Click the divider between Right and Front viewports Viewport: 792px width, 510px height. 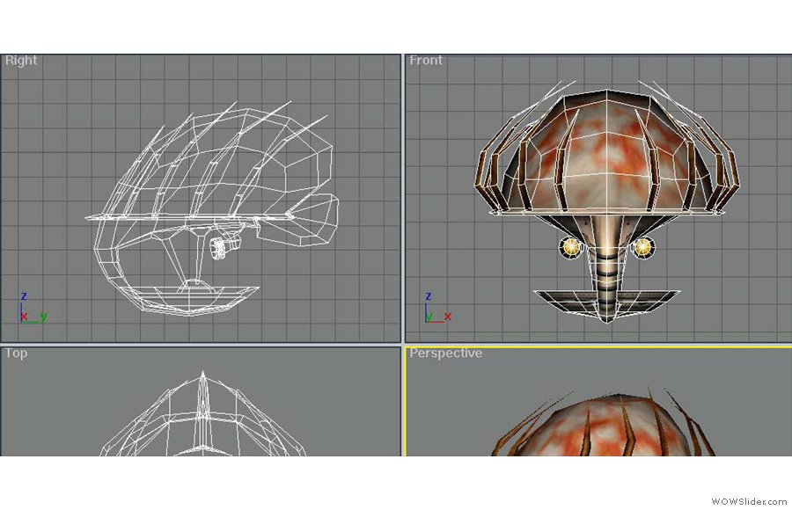[403, 198]
